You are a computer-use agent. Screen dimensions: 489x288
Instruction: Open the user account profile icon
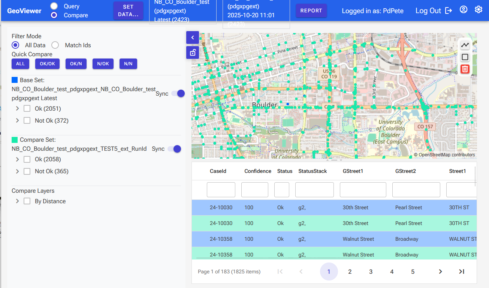click(x=464, y=10)
